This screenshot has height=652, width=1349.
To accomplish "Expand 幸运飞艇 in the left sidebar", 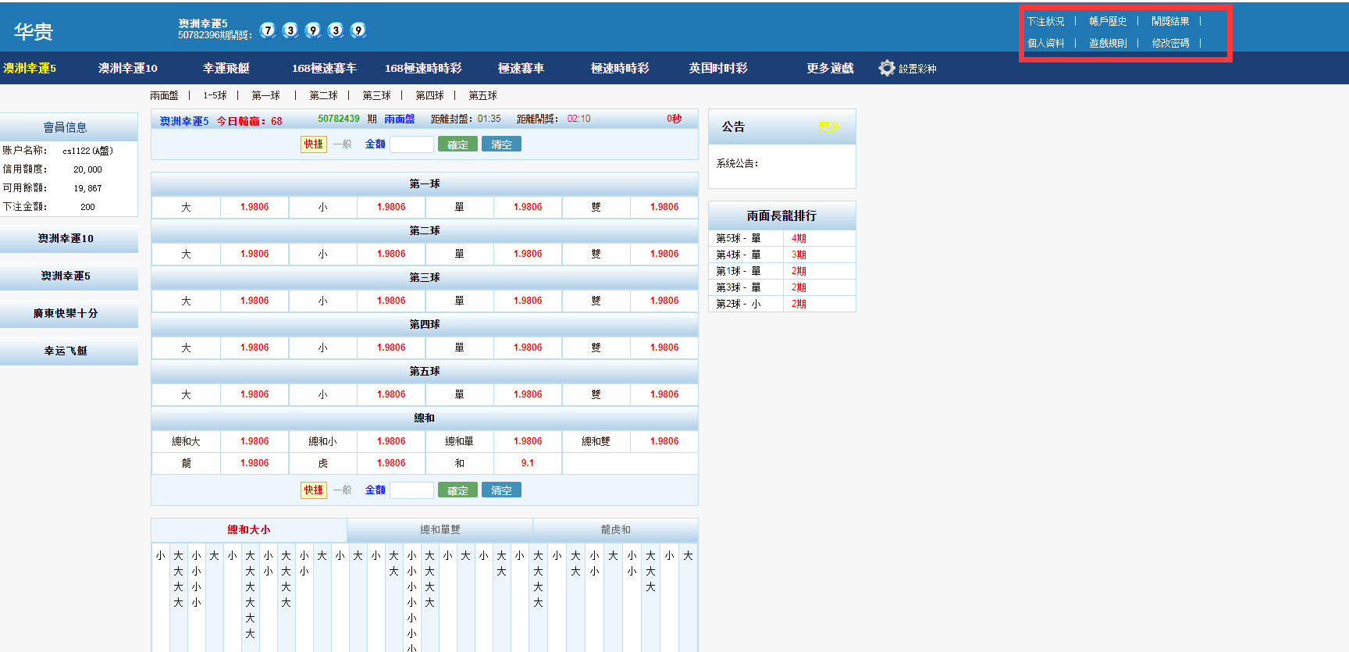I will coord(66,351).
